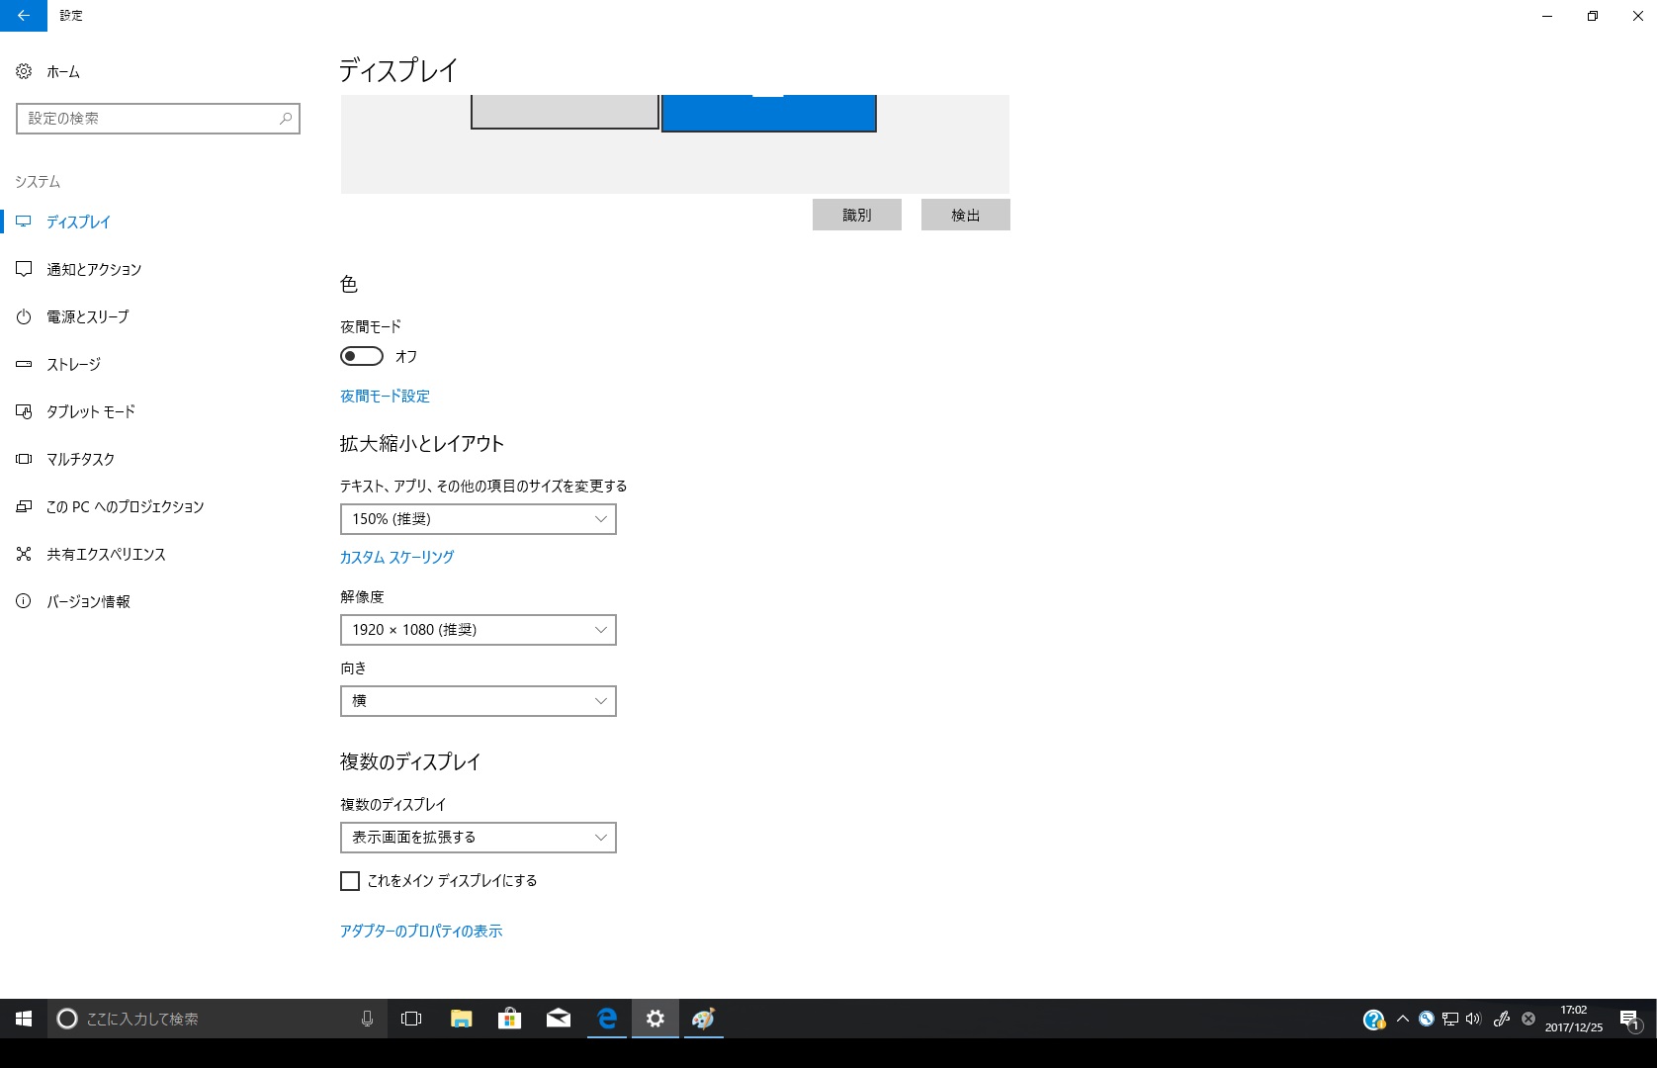
Task: Click the 検出 button
Action: pos(966,215)
